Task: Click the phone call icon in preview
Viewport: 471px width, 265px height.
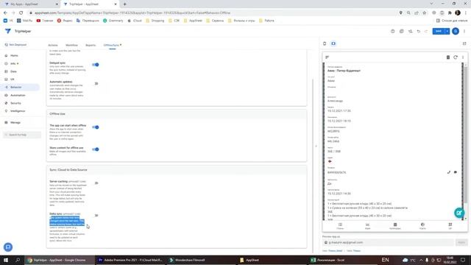Action: pos(449,172)
